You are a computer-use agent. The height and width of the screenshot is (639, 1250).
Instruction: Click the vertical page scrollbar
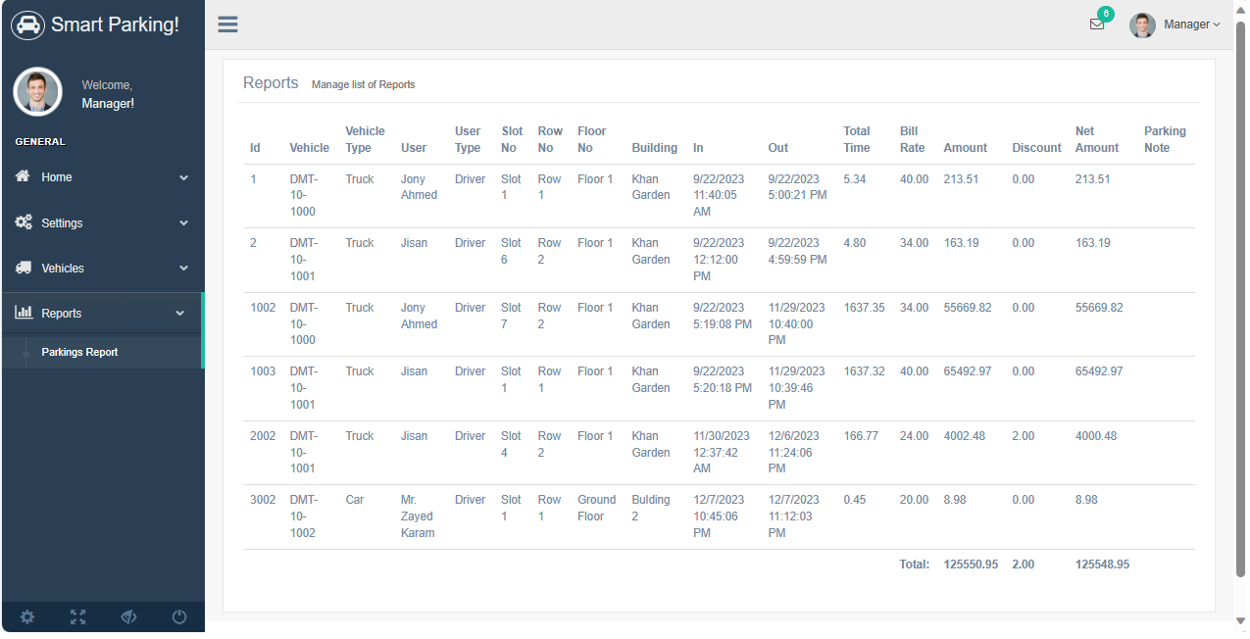(1240, 294)
